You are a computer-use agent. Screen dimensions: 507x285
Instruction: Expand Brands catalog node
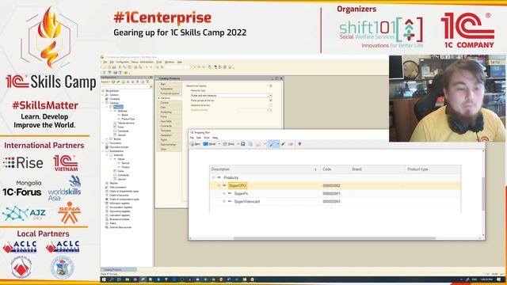click(x=107, y=139)
